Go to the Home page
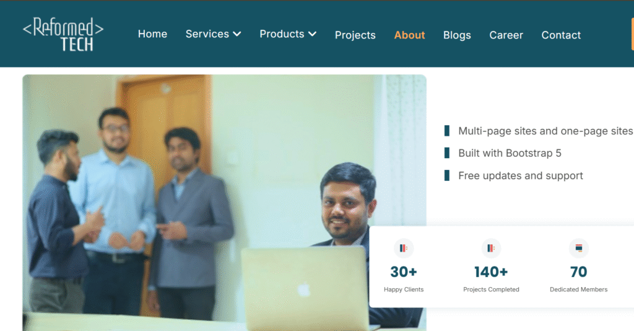The width and height of the screenshot is (634, 331). pos(152,34)
